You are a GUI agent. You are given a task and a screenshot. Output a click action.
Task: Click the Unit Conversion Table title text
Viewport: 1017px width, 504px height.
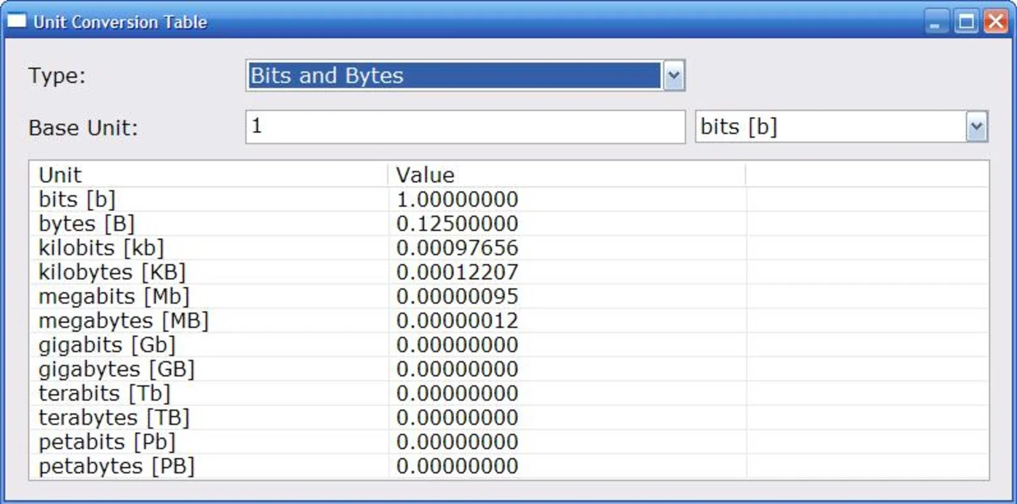tap(120, 22)
